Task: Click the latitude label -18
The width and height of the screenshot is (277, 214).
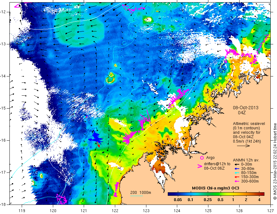Action: click(3, 205)
